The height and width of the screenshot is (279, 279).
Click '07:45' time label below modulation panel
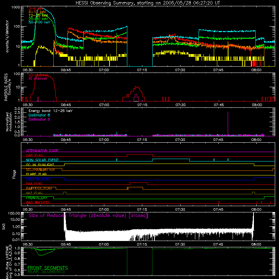click(x=218, y=140)
